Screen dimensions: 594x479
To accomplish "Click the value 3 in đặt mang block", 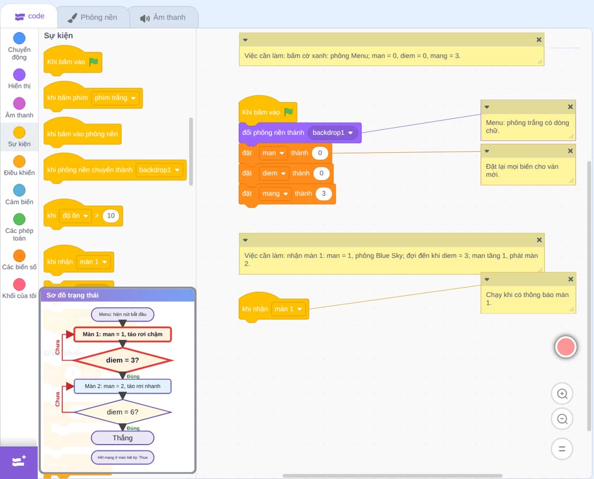I will [x=324, y=194].
